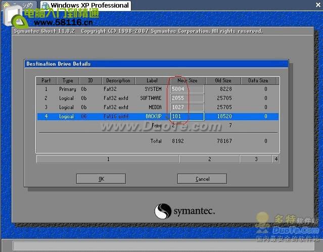Edit New Size field for SYSTEM partition
Screen dimensions: 323x252
[x=187, y=89]
